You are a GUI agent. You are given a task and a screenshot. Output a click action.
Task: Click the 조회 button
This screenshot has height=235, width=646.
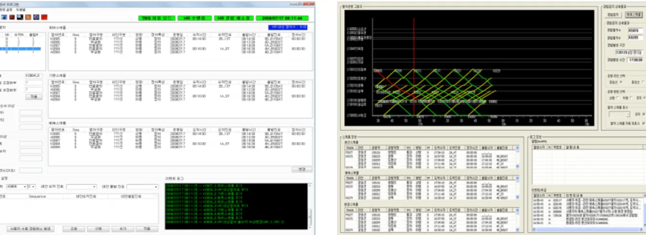(74, 228)
